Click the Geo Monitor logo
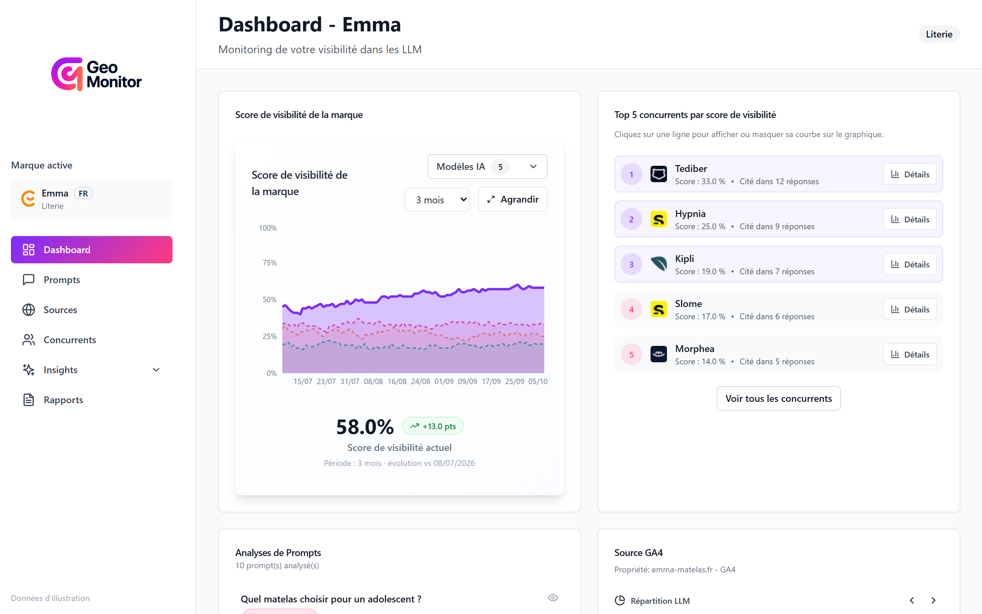982x614 pixels. tap(96, 74)
